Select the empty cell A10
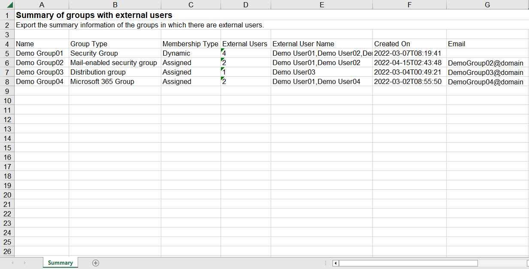 point(42,101)
